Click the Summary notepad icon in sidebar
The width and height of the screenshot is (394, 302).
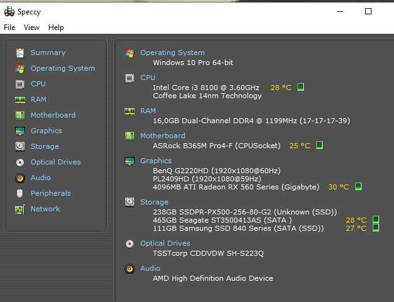point(20,53)
